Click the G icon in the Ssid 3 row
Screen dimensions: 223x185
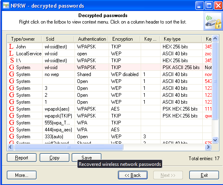coord(12,88)
